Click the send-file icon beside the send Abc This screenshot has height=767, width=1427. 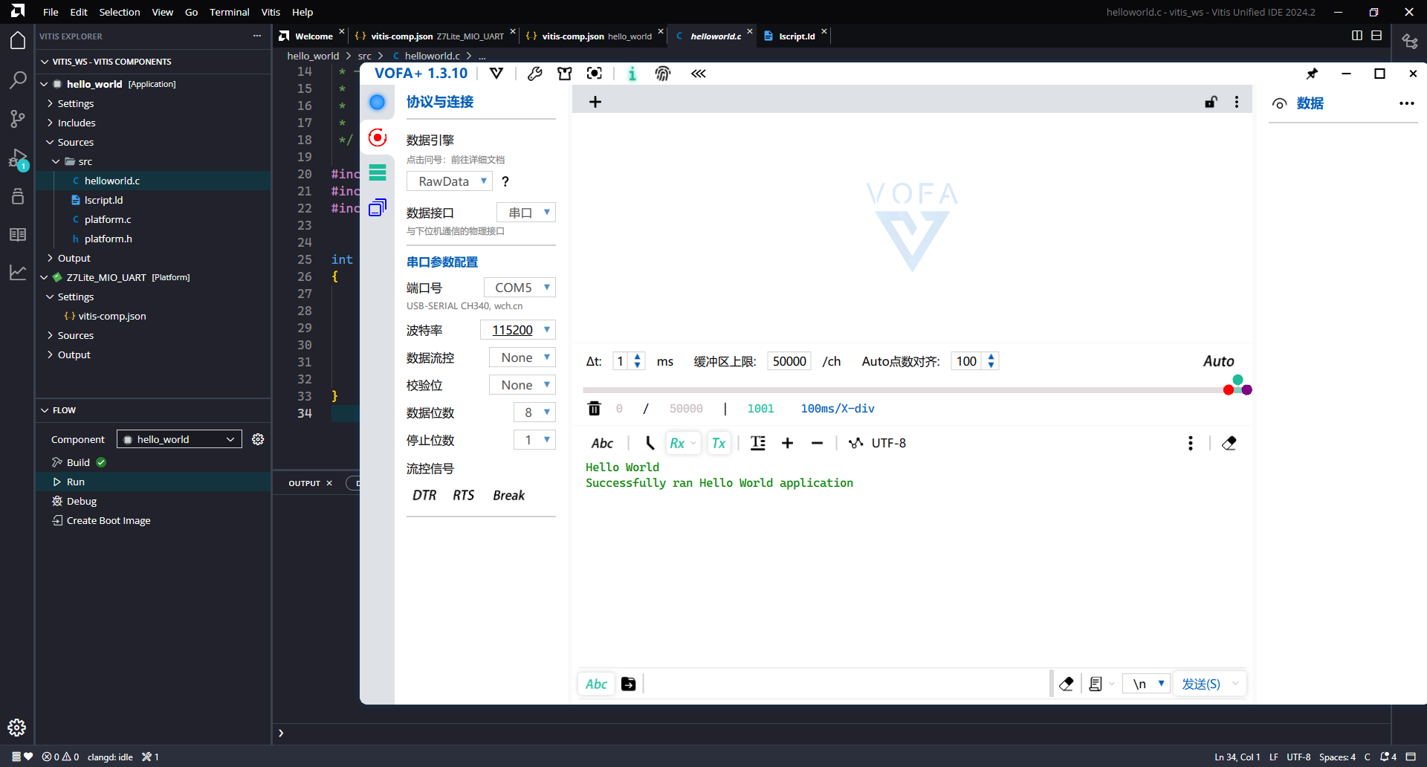click(x=629, y=684)
